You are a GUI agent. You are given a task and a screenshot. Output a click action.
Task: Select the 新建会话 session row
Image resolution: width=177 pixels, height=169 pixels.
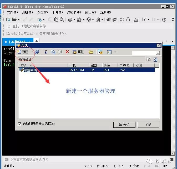[x=87, y=70]
